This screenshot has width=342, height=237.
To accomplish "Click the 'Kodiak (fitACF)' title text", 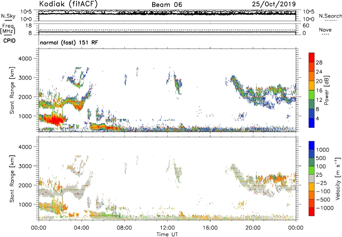I will pyautogui.click(x=68, y=4).
